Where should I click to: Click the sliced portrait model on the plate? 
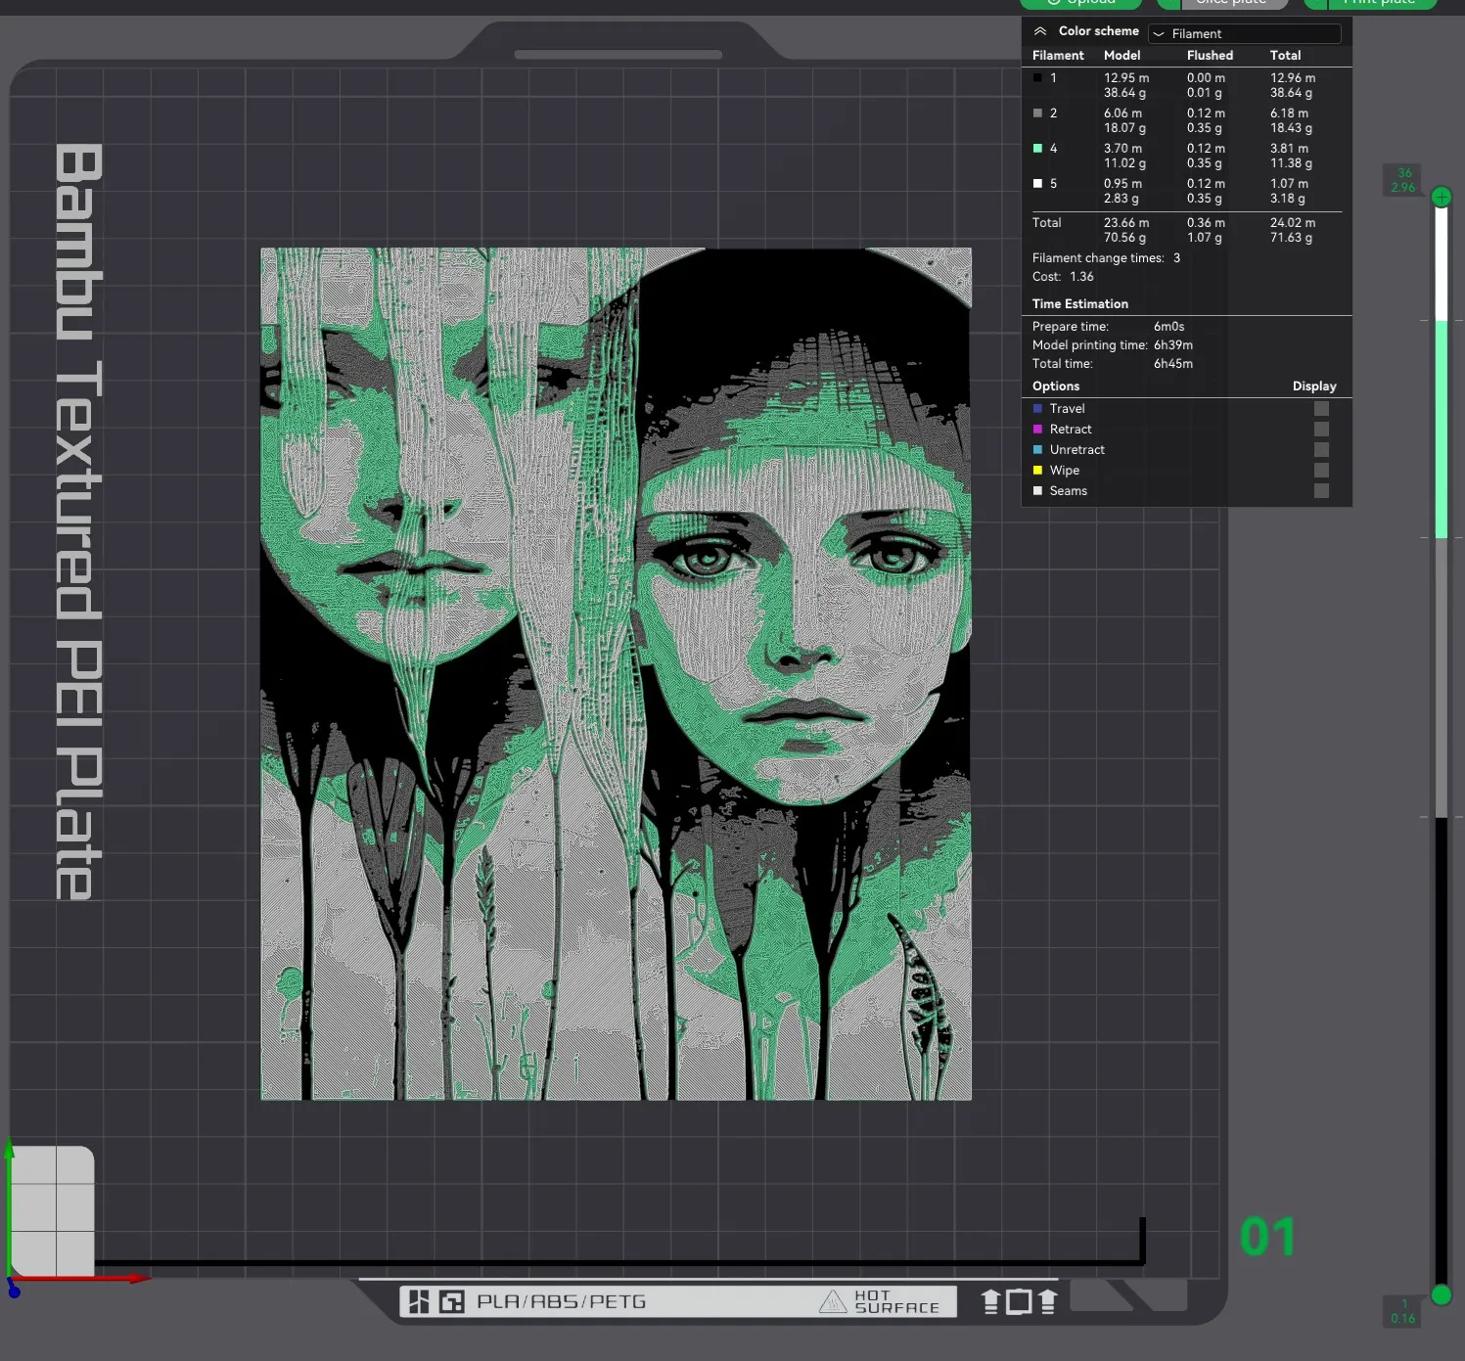pos(616,674)
